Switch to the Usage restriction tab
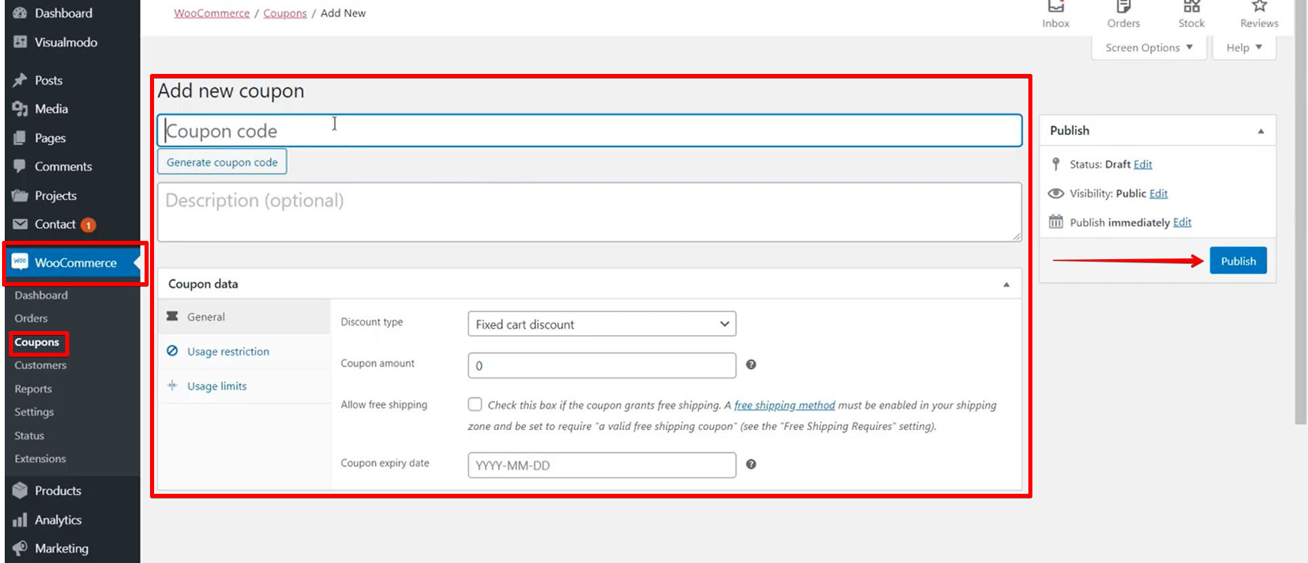The width and height of the screenshot is (1308, 563). click(228, 351)
